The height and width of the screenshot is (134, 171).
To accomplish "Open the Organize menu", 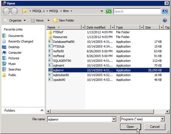I will pos(15,20).
